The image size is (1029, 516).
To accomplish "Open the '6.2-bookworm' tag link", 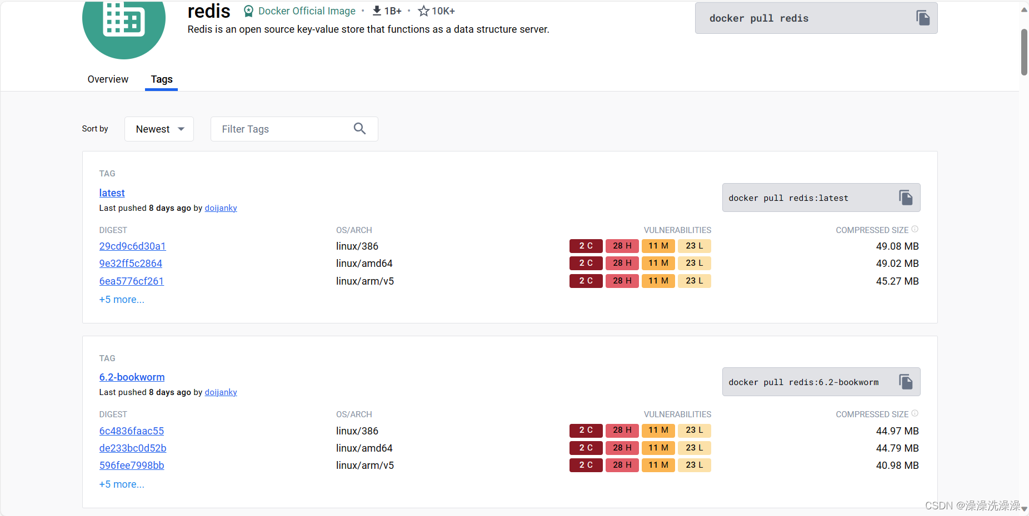I will click(132, 377).
